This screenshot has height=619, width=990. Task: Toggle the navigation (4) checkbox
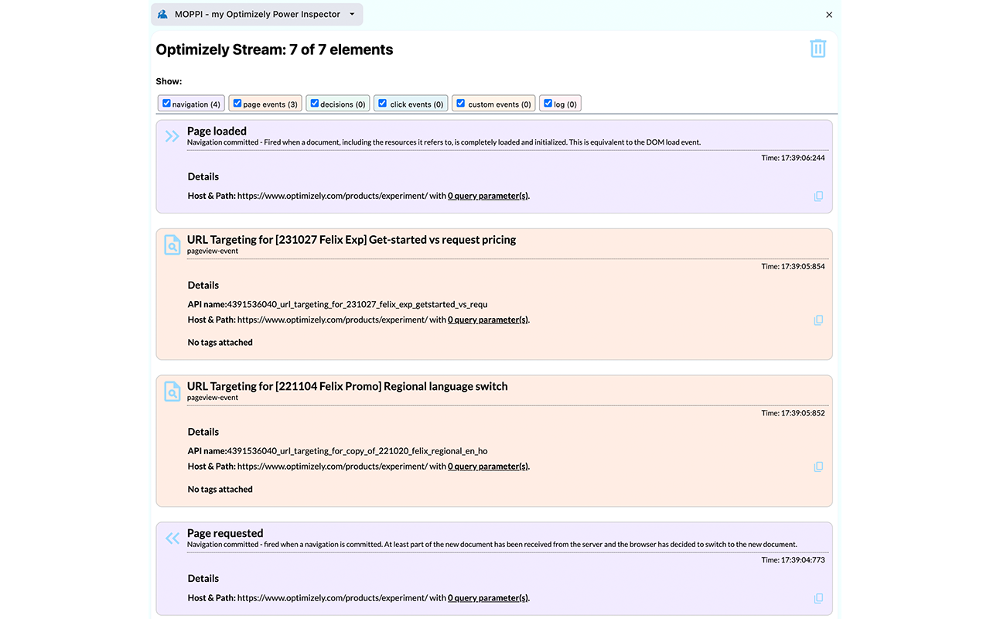click(166, 104)
